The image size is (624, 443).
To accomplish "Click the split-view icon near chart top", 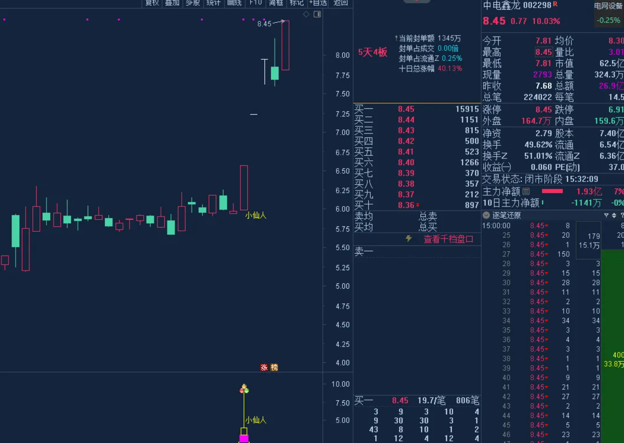I will coord(317,15).
